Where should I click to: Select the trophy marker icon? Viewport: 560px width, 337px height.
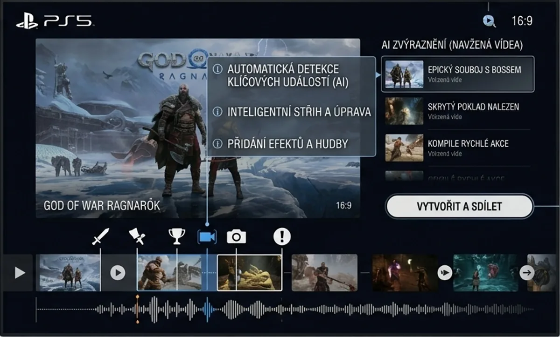tap(177, 236)
